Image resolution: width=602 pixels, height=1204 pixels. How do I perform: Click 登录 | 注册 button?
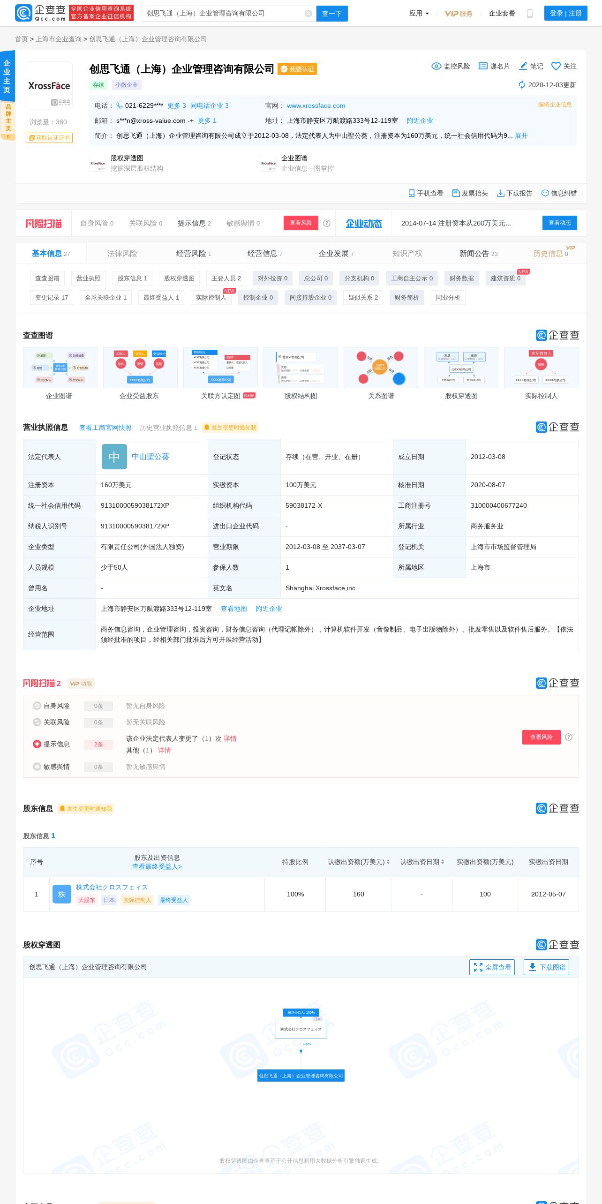[565, 14]
